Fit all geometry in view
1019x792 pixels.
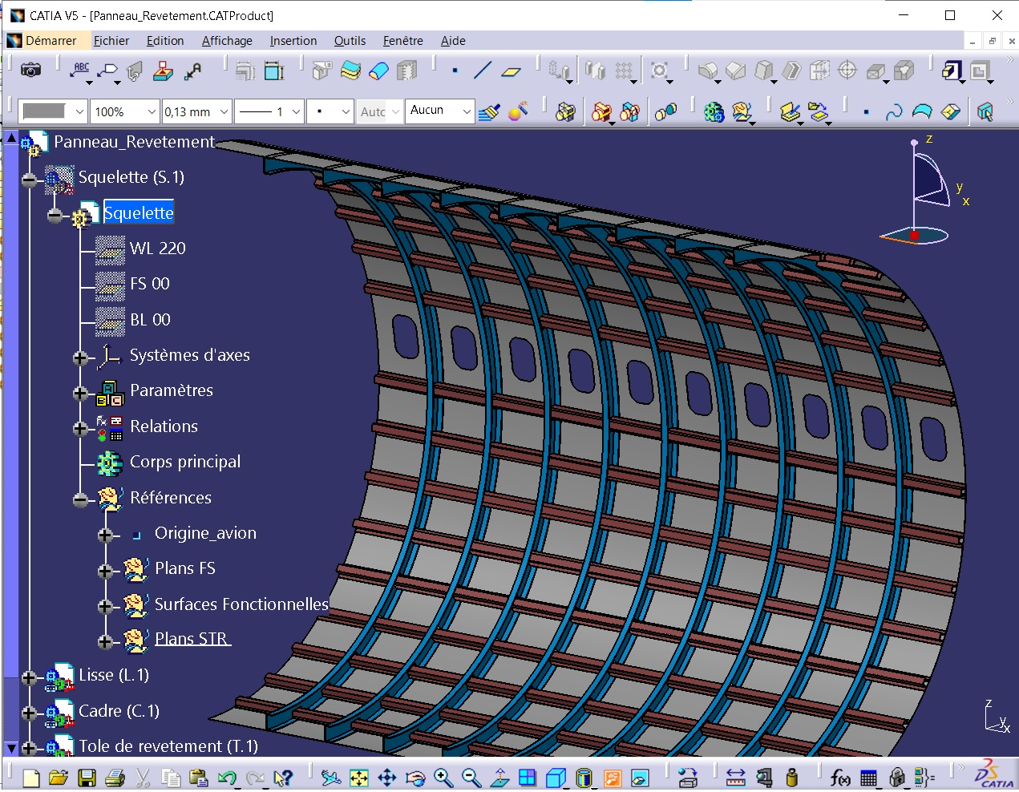(x=358, y=777)
